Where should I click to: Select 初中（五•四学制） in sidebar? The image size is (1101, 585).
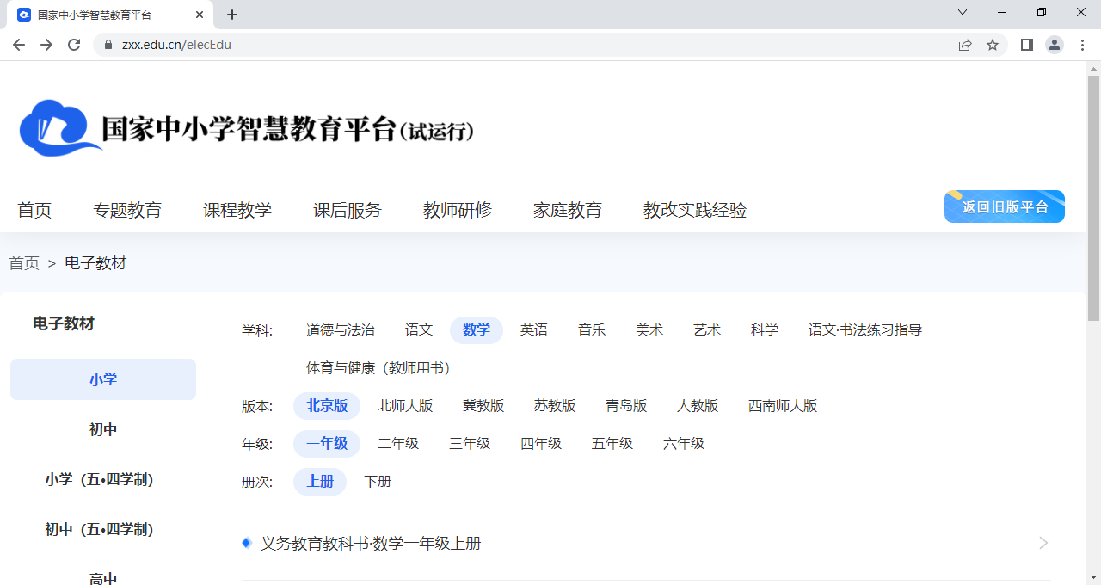(x=103, y=529)
